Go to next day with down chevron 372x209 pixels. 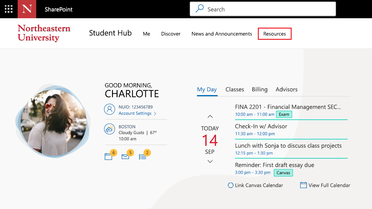click(x=210, y=161)
